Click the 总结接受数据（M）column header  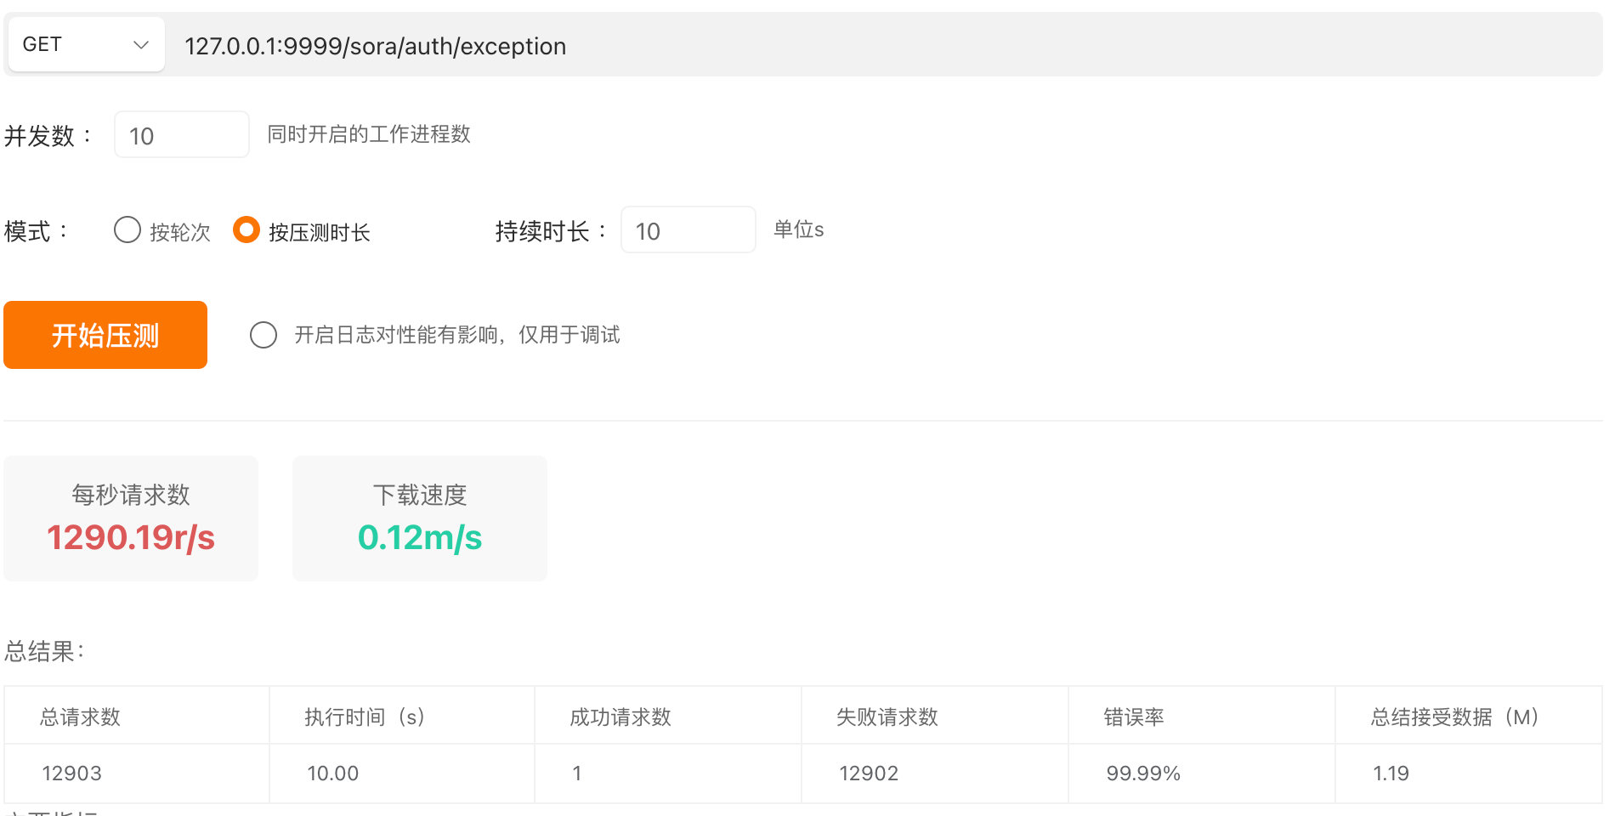[1454, 717]
